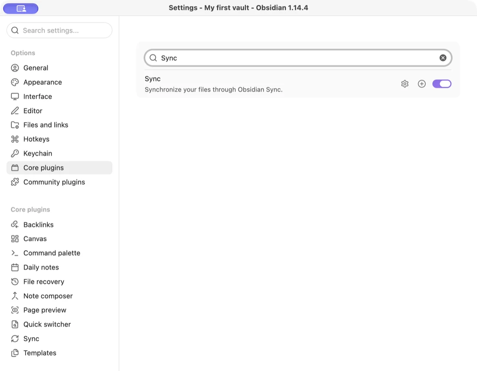Viewport: 477px width, 371px height.
Task: Click the Templates copy icon
Action: click(15, 353)
